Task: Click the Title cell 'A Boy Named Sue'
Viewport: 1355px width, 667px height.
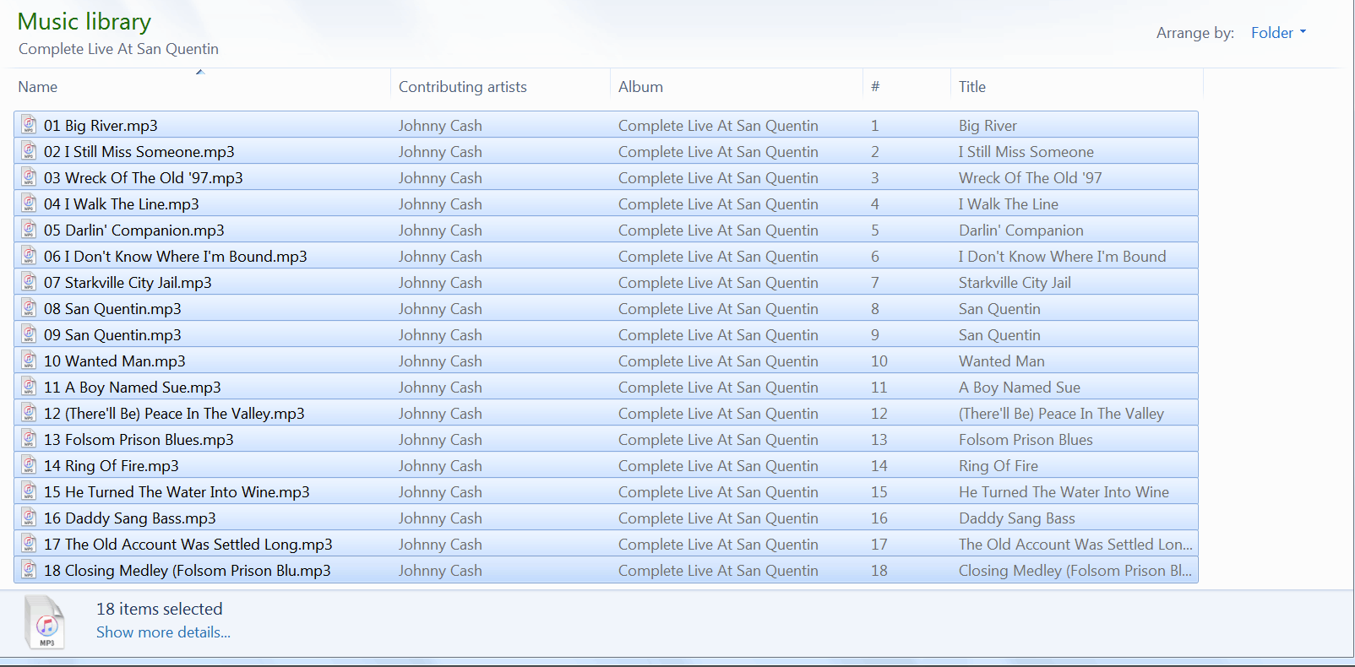Action: (x=1019, y=388)
